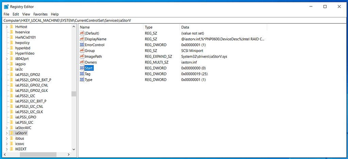Image resolution: width=348 pixels, height=159 pixels.
Task: Click the ImagePath string value icon
Action: pos(82,57)
